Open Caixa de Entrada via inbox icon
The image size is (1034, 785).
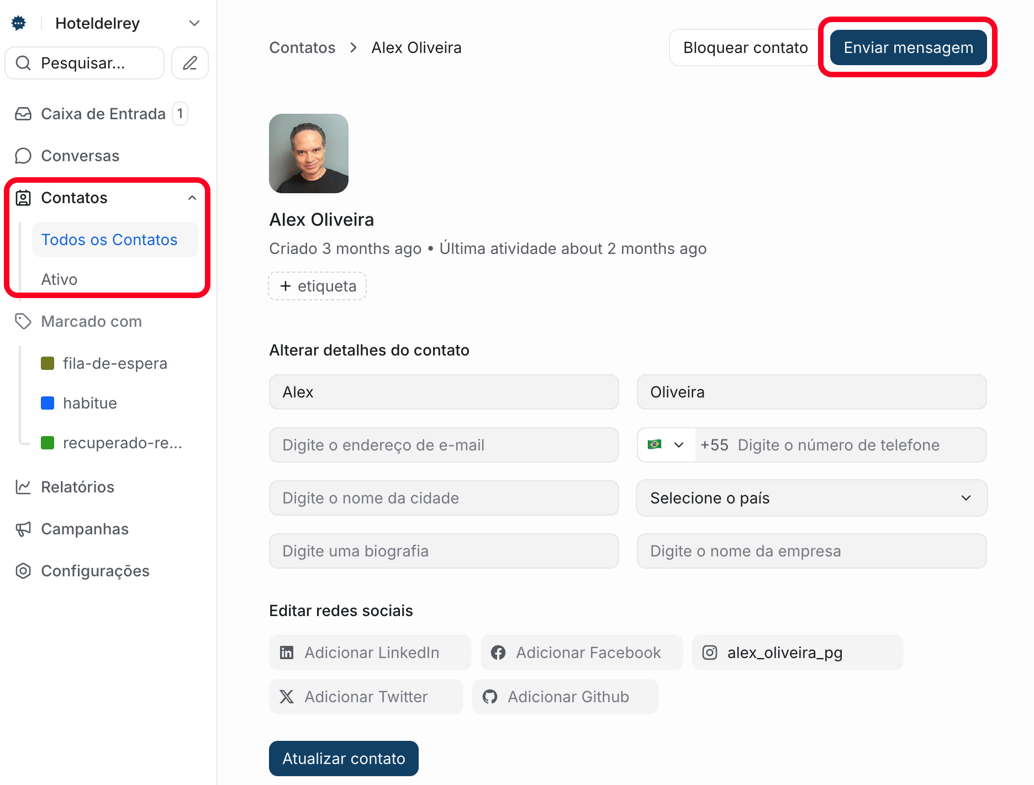(23, 114)
